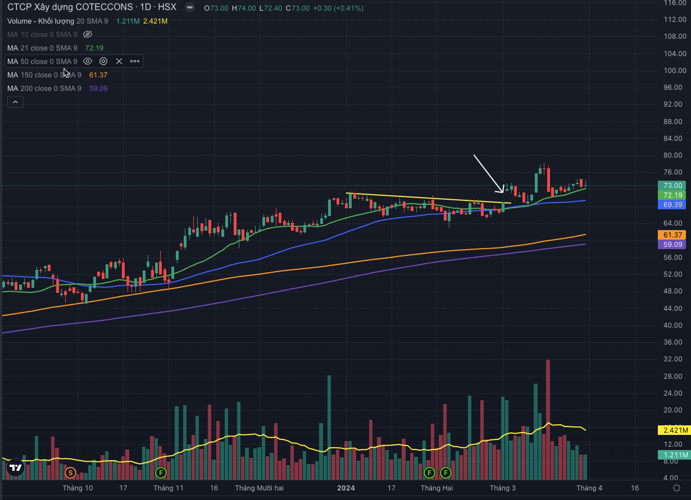The height and width of the screenshot is (500, 691).
Task: Open MA 50 indicator settings gear
Action: [x=103, y=61]
